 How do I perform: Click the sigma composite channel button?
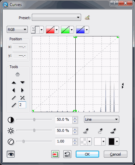[35, 30]
